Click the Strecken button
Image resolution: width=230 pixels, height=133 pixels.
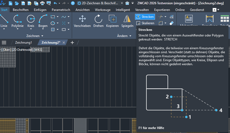(x=145, y=17)
